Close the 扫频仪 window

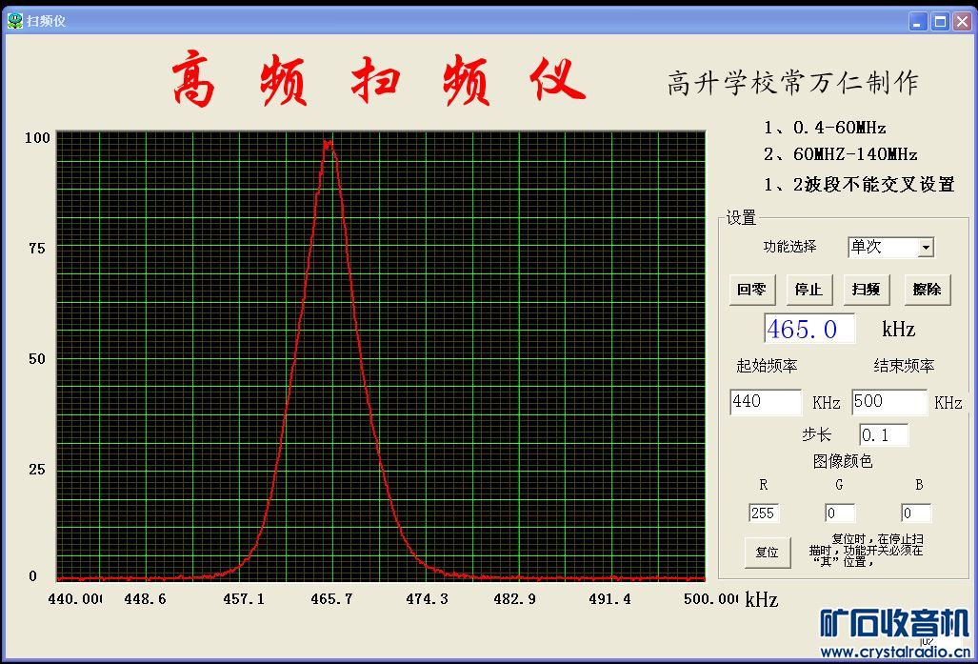coord(963,22)
